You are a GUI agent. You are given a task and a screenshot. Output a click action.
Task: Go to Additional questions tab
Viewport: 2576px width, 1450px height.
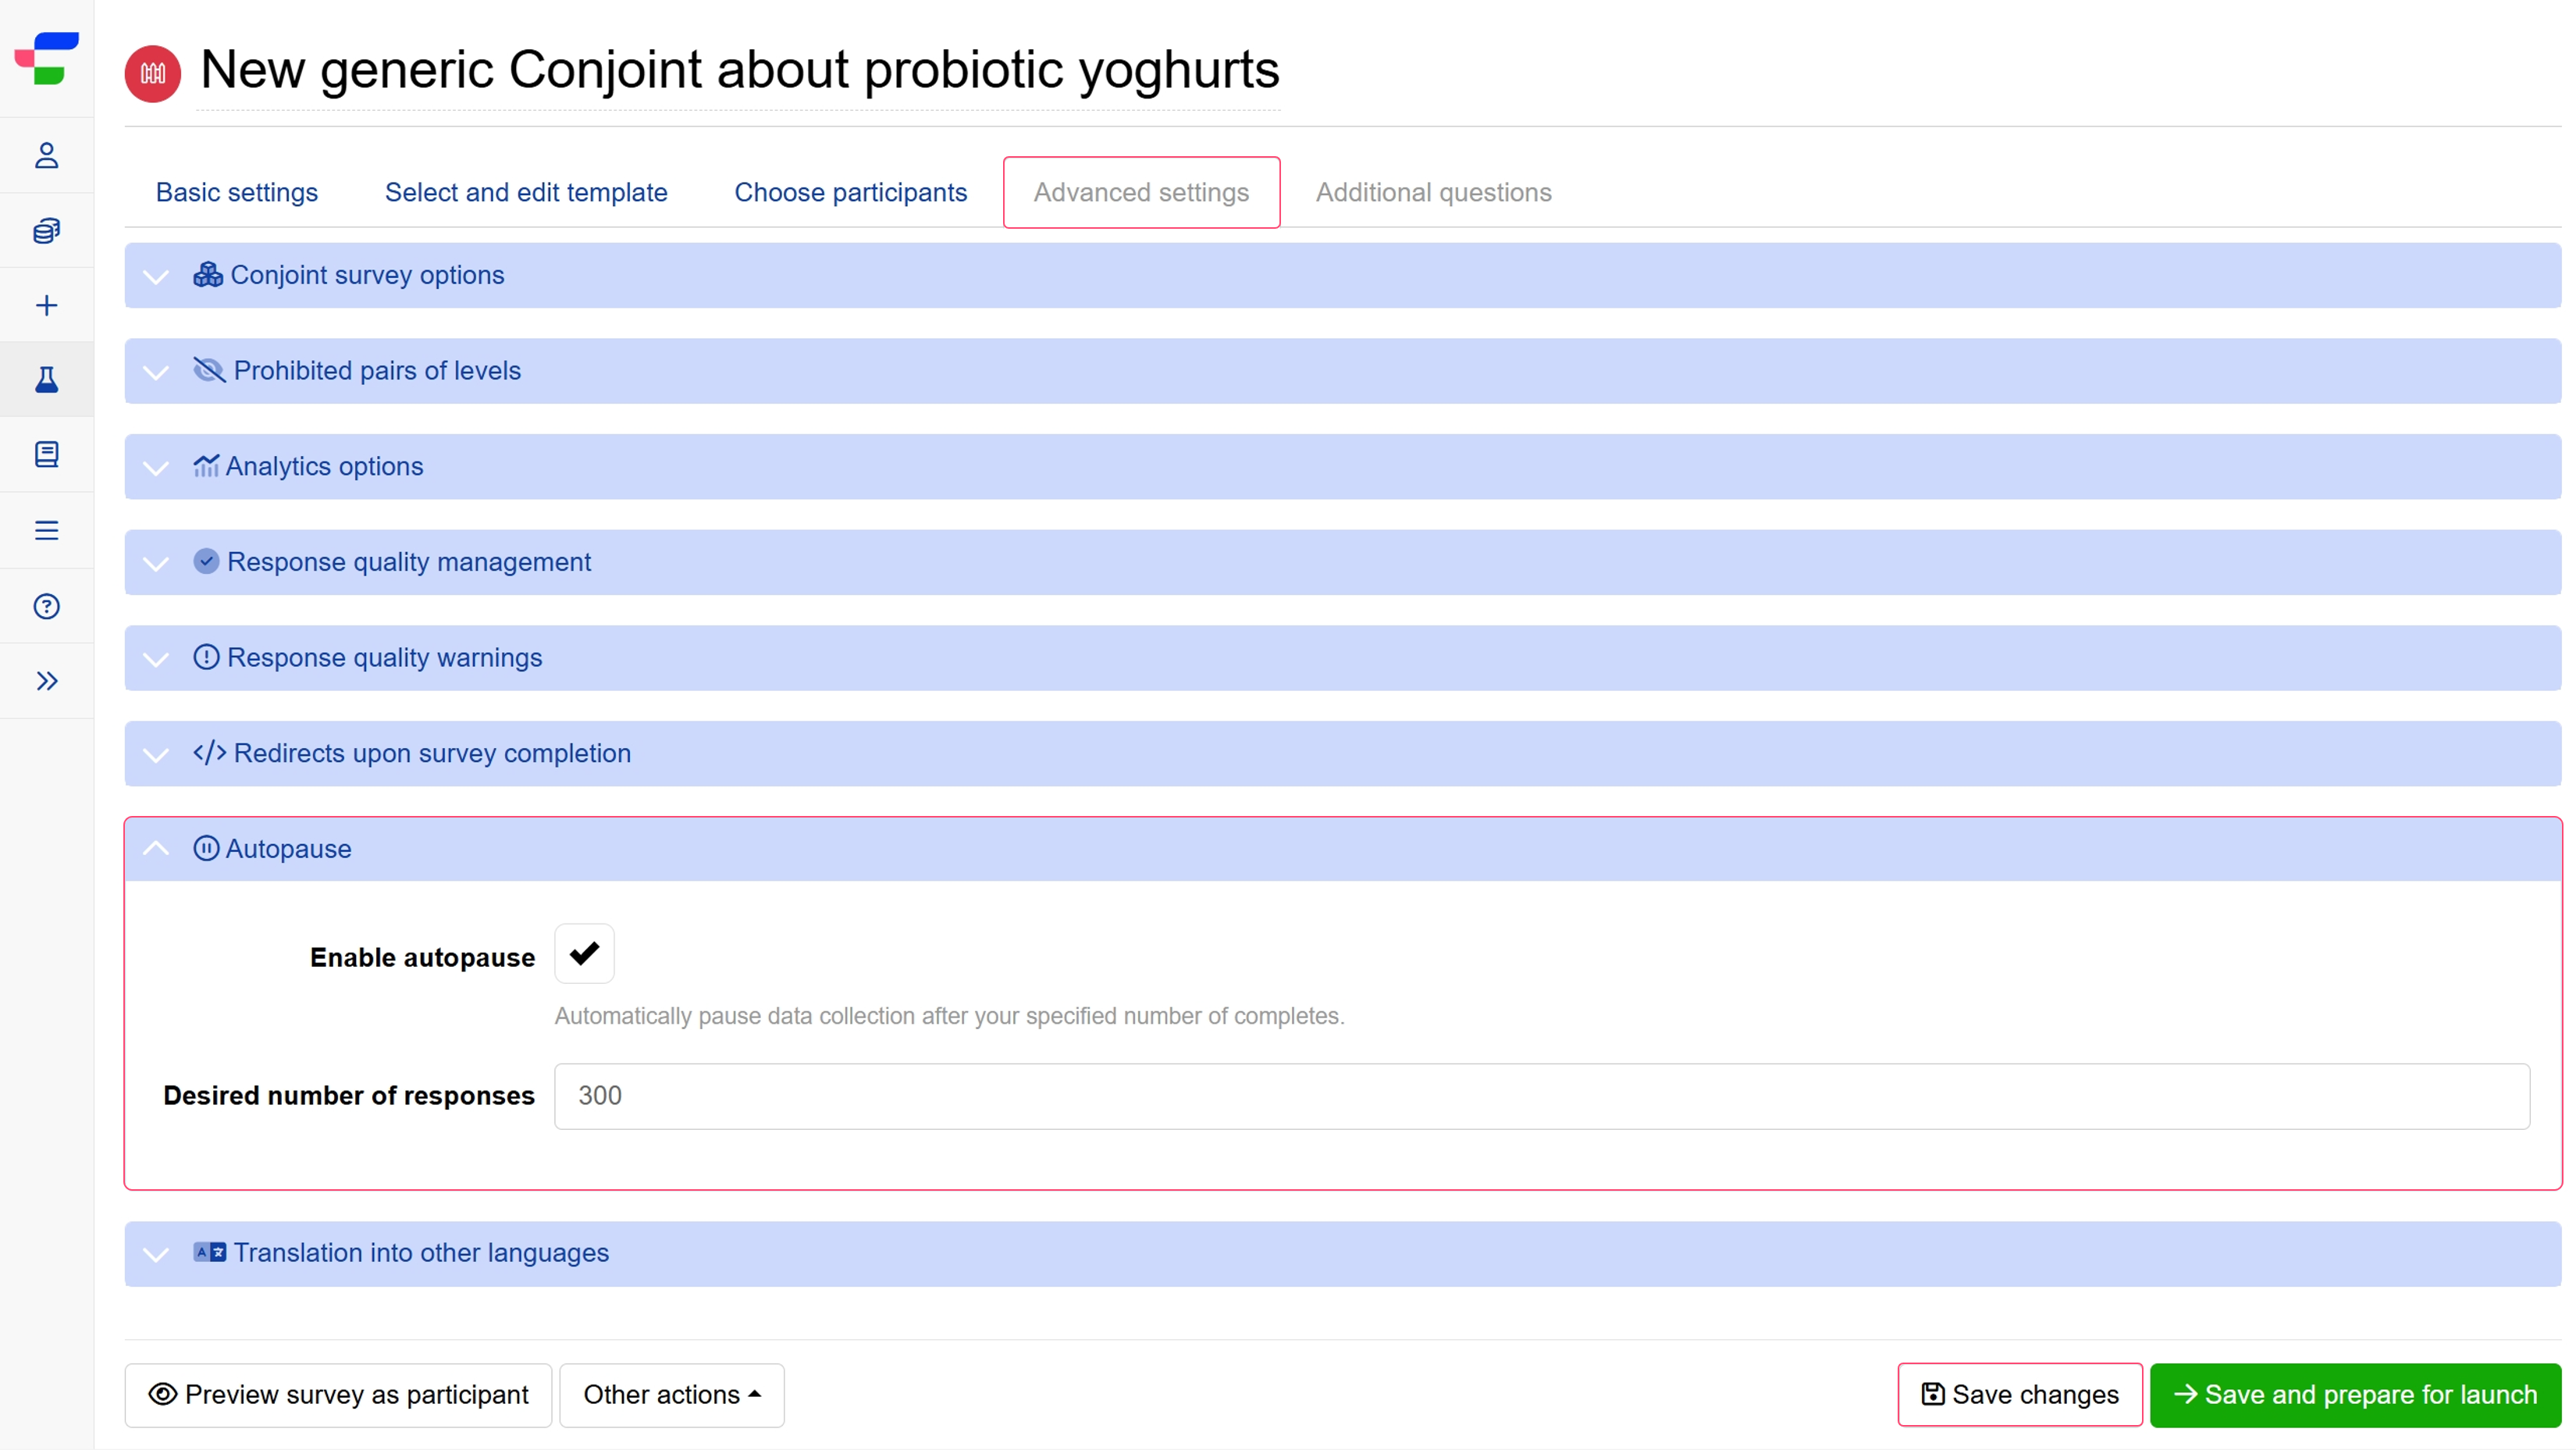coord(1433,192)
